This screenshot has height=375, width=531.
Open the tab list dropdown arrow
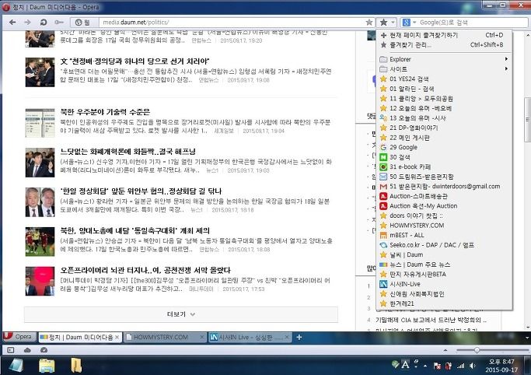point(527,338)
